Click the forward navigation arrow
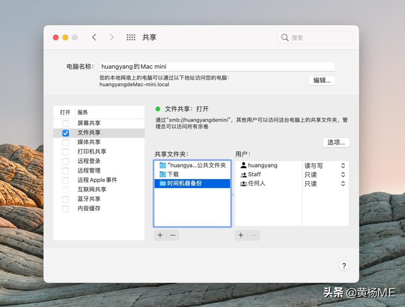 point(111,37)
